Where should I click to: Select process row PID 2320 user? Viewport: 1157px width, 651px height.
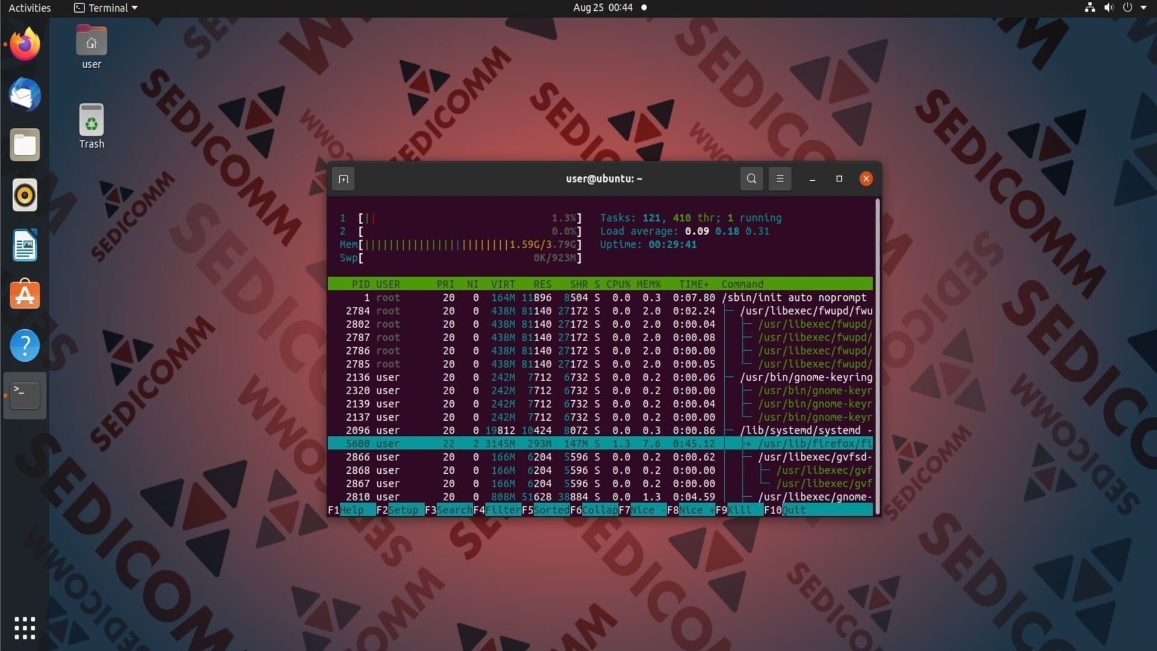coord(600,391)
